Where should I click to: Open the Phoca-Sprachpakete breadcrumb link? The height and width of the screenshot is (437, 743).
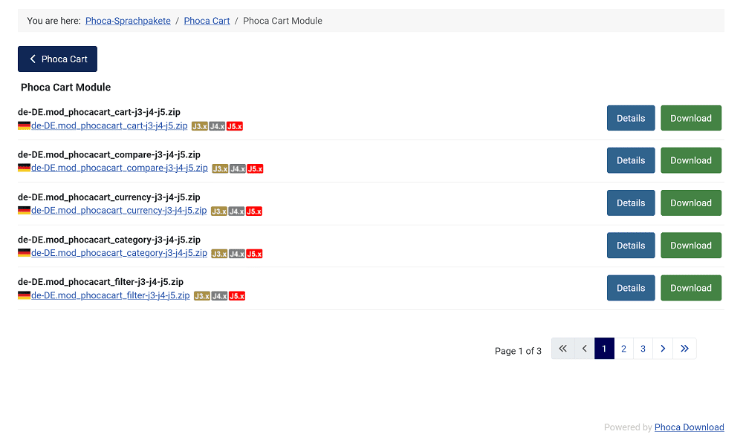click(128, 21)
